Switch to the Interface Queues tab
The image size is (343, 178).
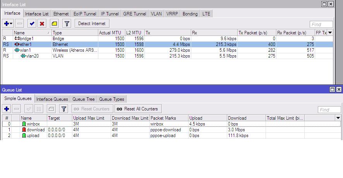52,99
